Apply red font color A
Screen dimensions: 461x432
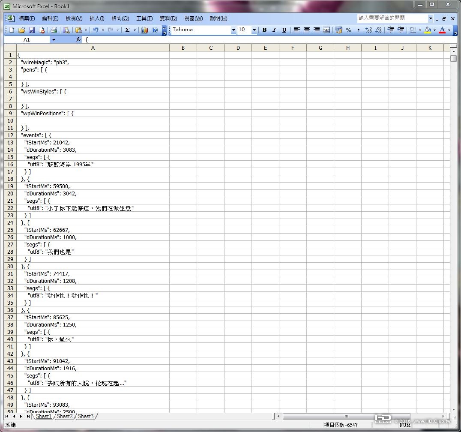[x=442, y=30]
